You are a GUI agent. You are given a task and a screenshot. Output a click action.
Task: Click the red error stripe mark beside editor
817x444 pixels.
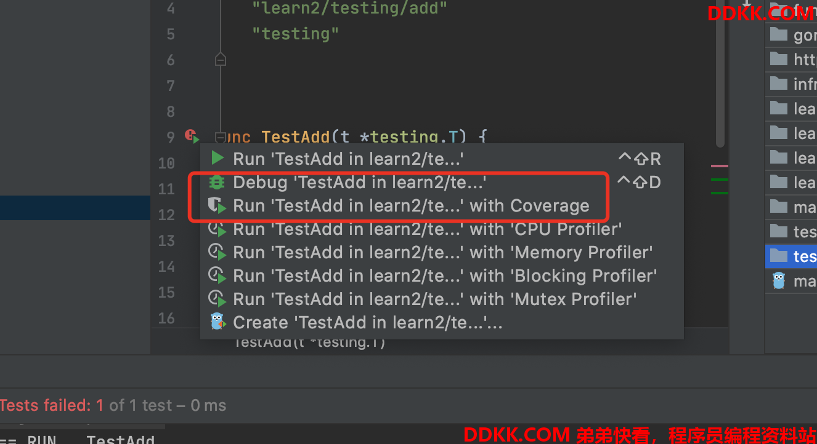[720, 166]
